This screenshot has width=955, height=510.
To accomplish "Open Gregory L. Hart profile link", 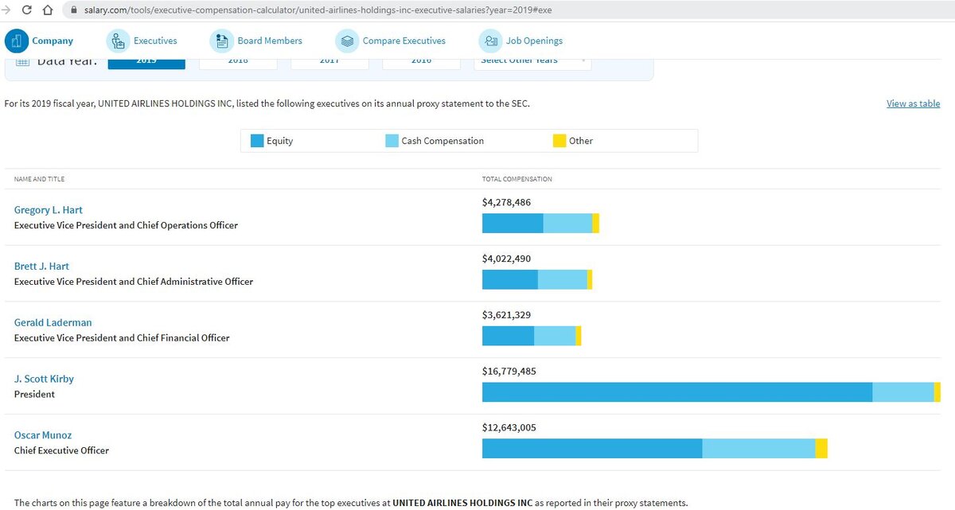I will tap(49, 210).
